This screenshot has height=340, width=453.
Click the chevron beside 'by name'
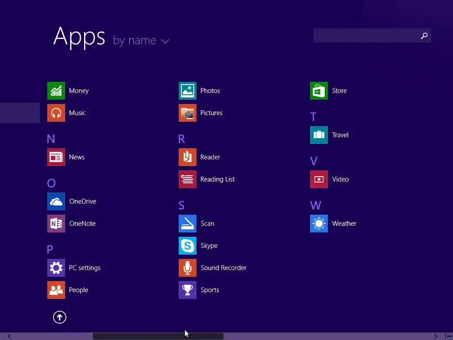click(165, 41)
